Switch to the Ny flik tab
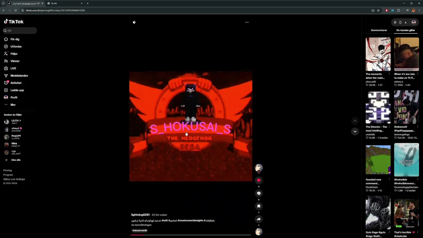This screenshot has width=423, height=238. pyautogui.click(x=64, y=3)
